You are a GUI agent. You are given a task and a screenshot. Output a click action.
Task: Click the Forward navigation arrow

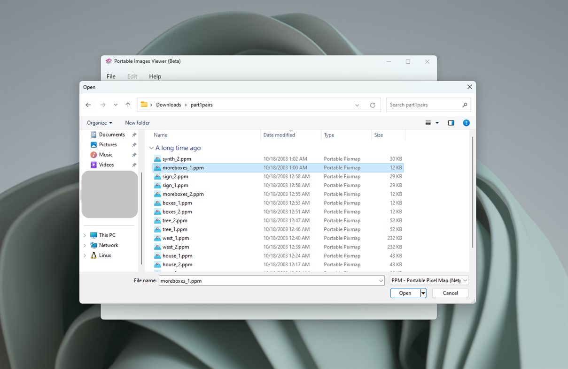tap(103, 105)
